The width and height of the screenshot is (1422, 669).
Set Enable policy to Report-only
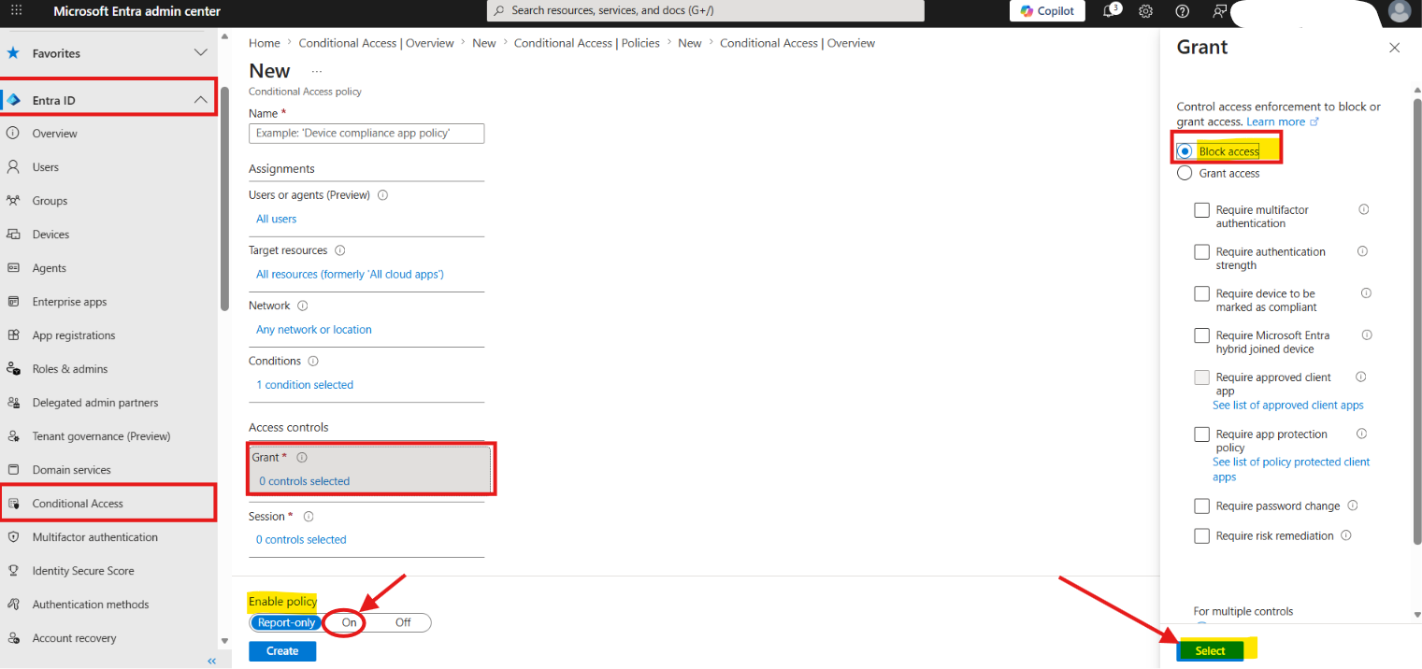286,622
